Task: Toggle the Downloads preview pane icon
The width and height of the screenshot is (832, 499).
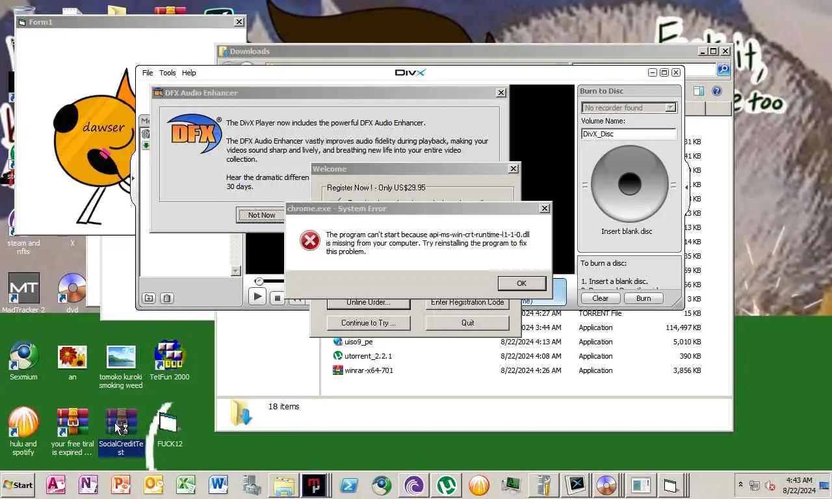Action: 699,92
